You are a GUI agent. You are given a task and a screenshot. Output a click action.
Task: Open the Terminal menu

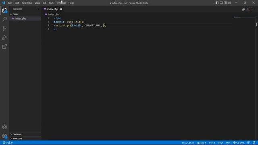click(x=61, y=3)
